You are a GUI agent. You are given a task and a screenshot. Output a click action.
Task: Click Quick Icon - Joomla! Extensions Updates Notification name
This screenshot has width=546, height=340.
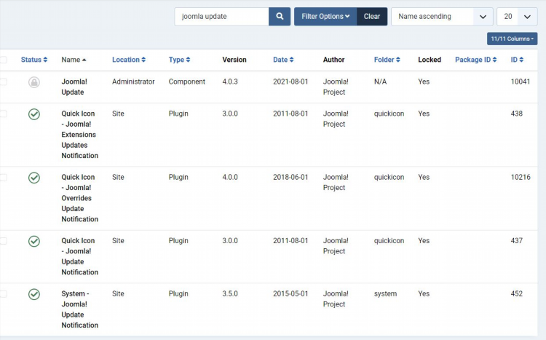coord(80,135)
